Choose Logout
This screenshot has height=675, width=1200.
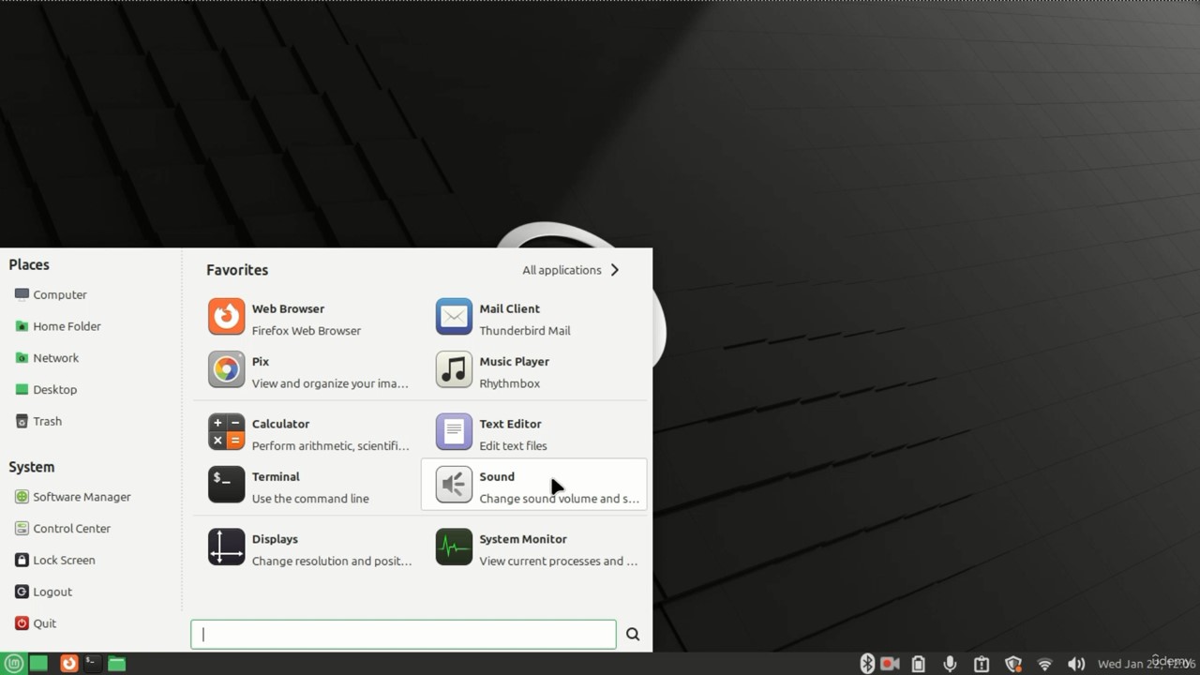coord(44,592)
